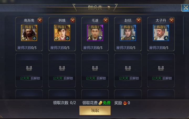Select 韩娥 hero portrait

point(62,33)
